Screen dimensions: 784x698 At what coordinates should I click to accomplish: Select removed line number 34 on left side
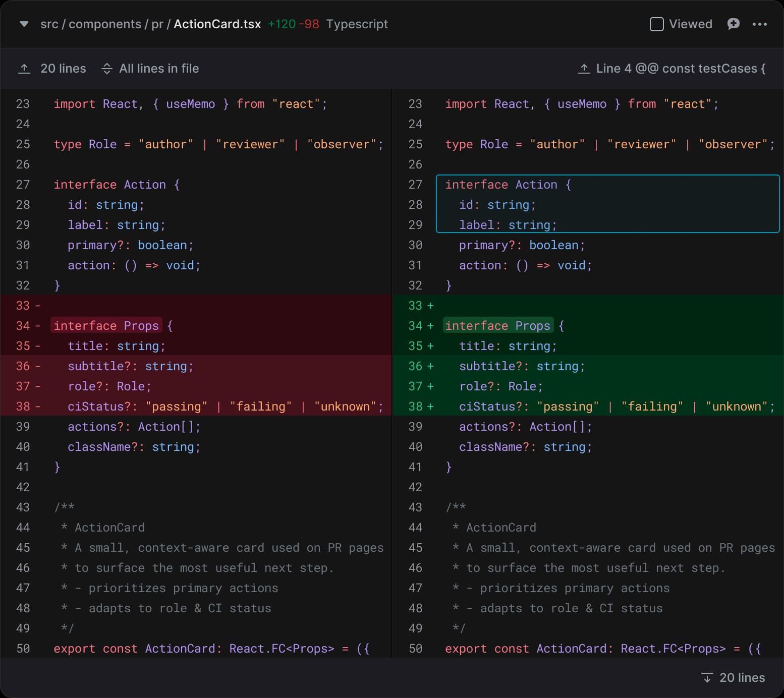click(23, 326)
